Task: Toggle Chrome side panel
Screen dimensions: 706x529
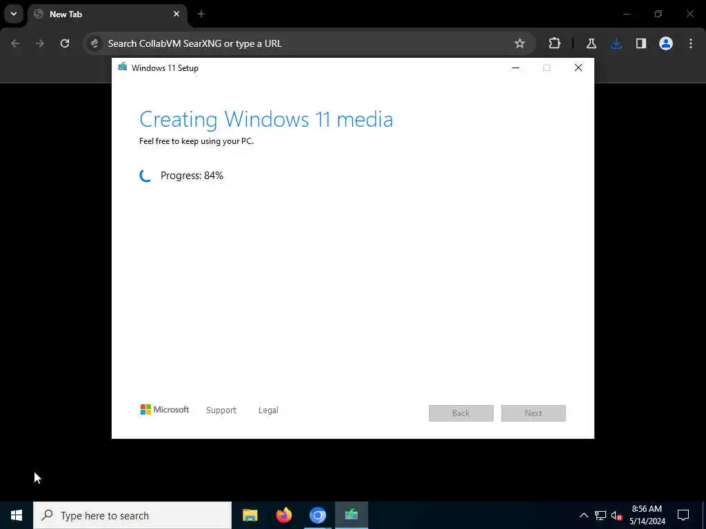Action: [x=641, y=43]
